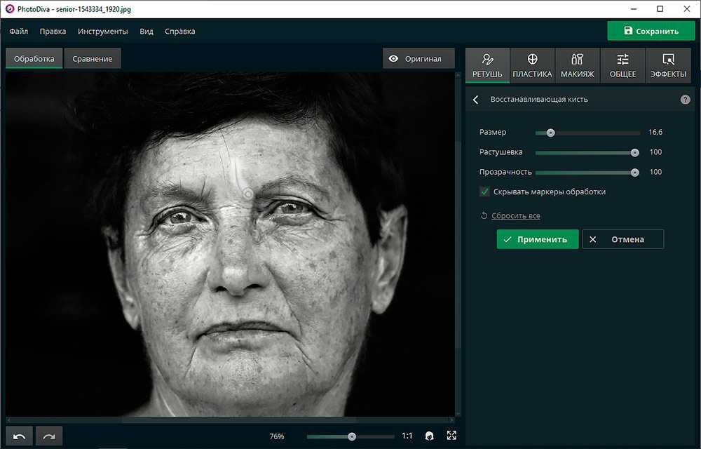
Task: Open the Инструменты menu
Action: tap(103, 32)
